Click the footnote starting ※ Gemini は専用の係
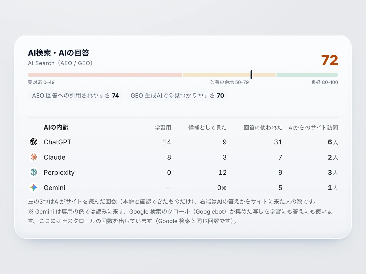Viewport: 366px width, 274px height. (x=180, y=217)
